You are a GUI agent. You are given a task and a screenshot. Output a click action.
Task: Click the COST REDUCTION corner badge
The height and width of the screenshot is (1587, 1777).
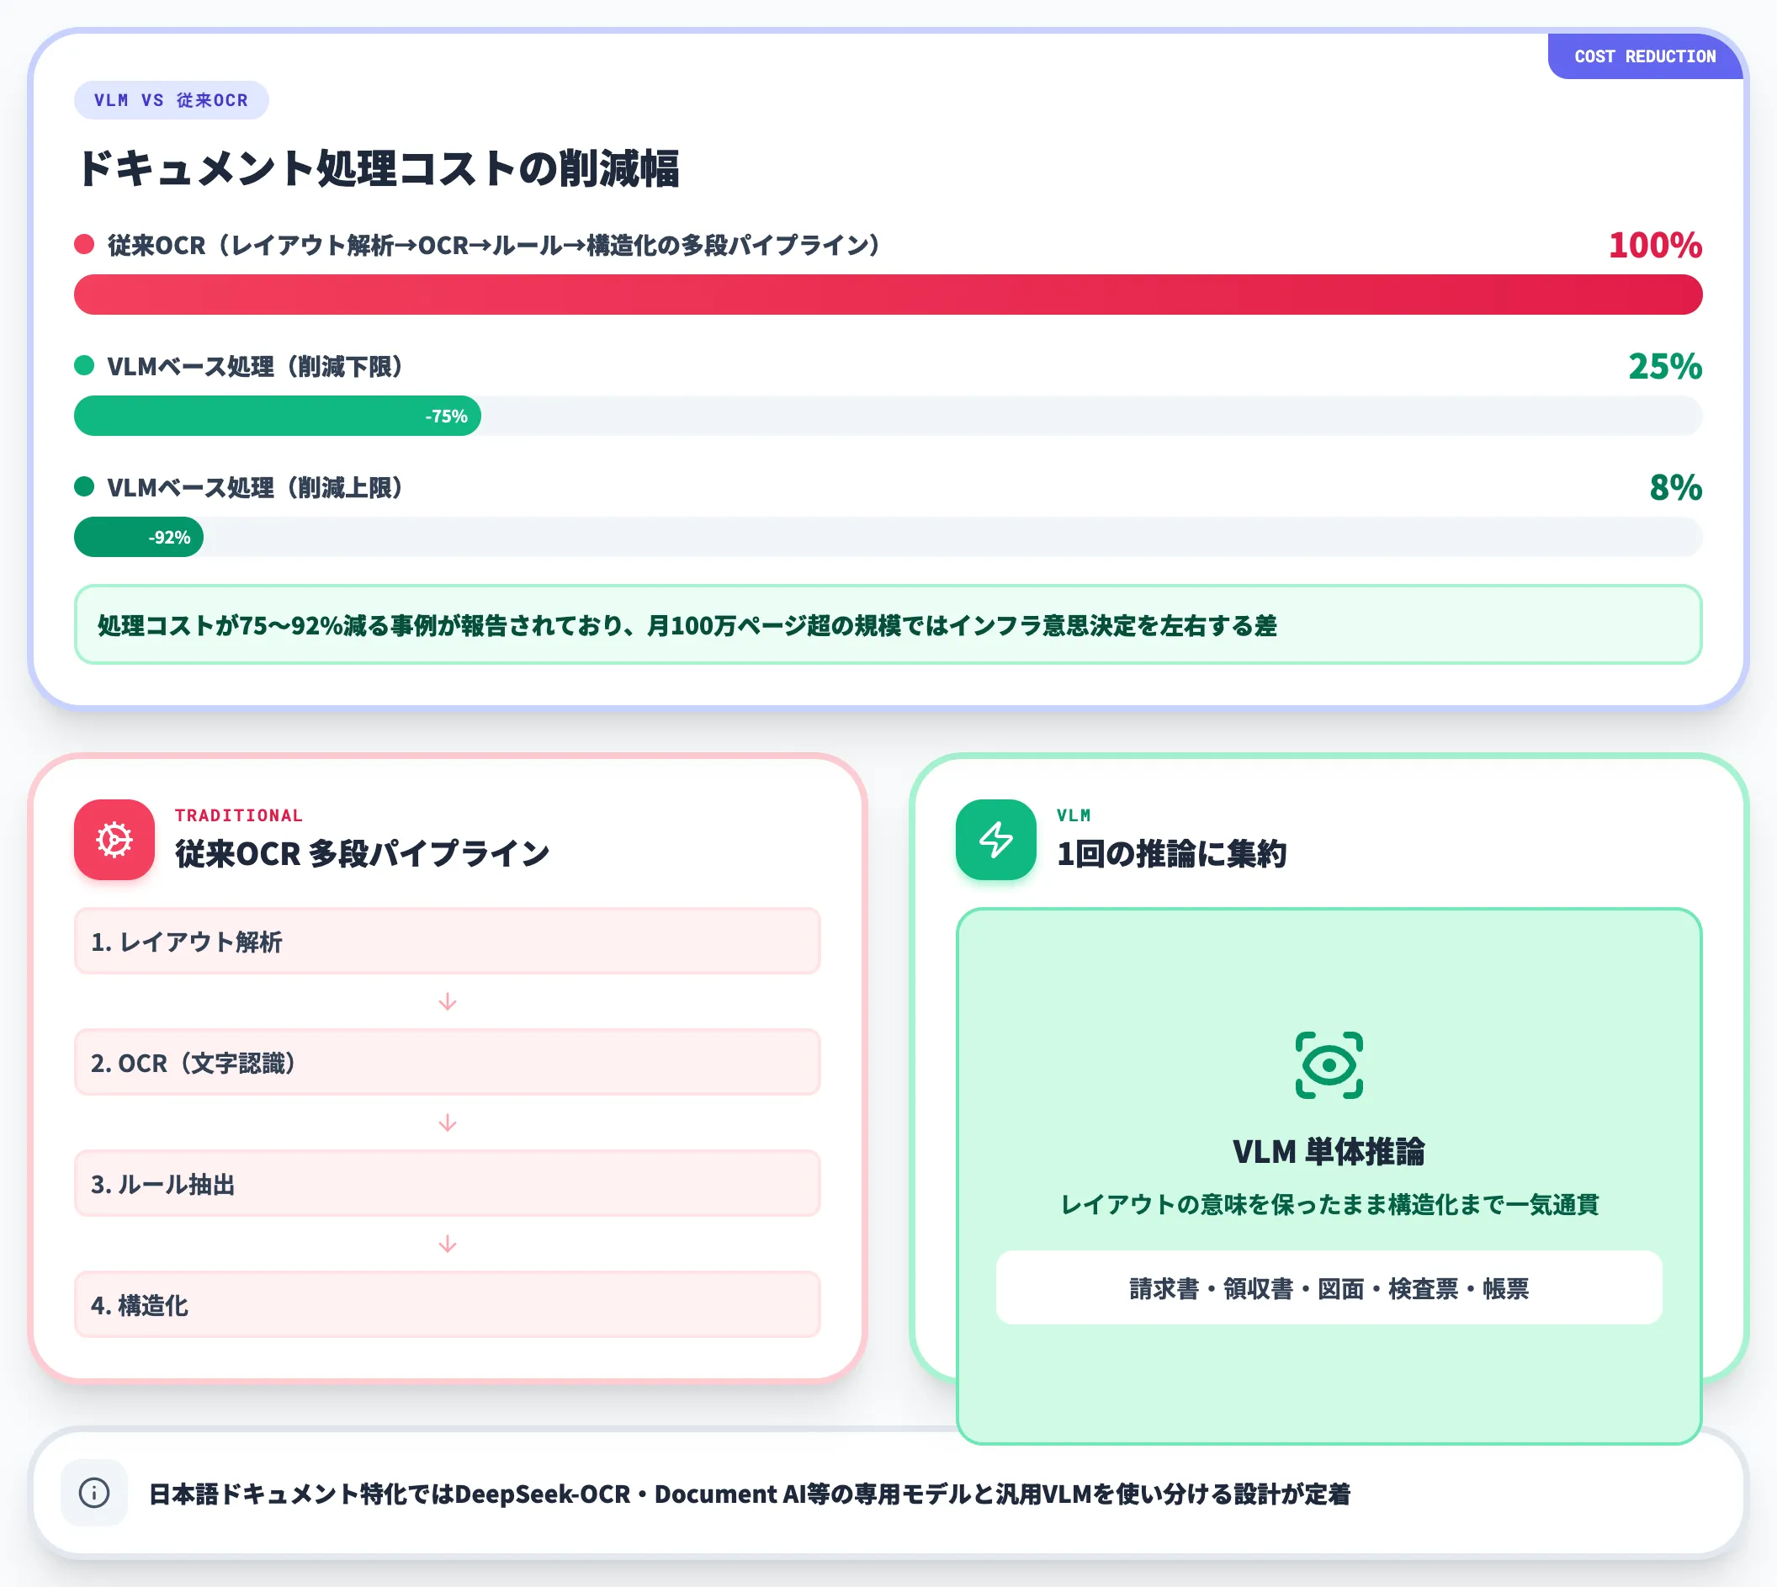(x=1644, y=56)
